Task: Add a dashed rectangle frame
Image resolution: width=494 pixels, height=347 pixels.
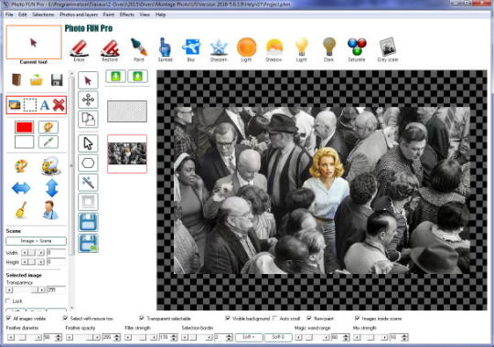Action: (30, 105)
